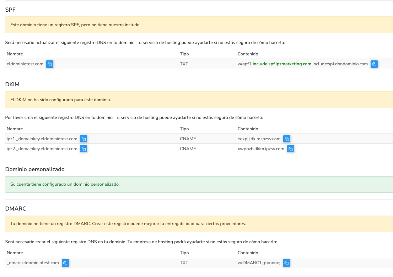Click the ipz1._domainkey.eldominiotest.com name text
The image size is (393, 277).
42,139
